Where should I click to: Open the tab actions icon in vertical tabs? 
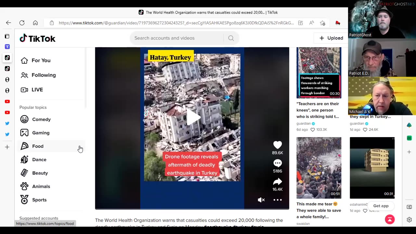coord(7,36)
